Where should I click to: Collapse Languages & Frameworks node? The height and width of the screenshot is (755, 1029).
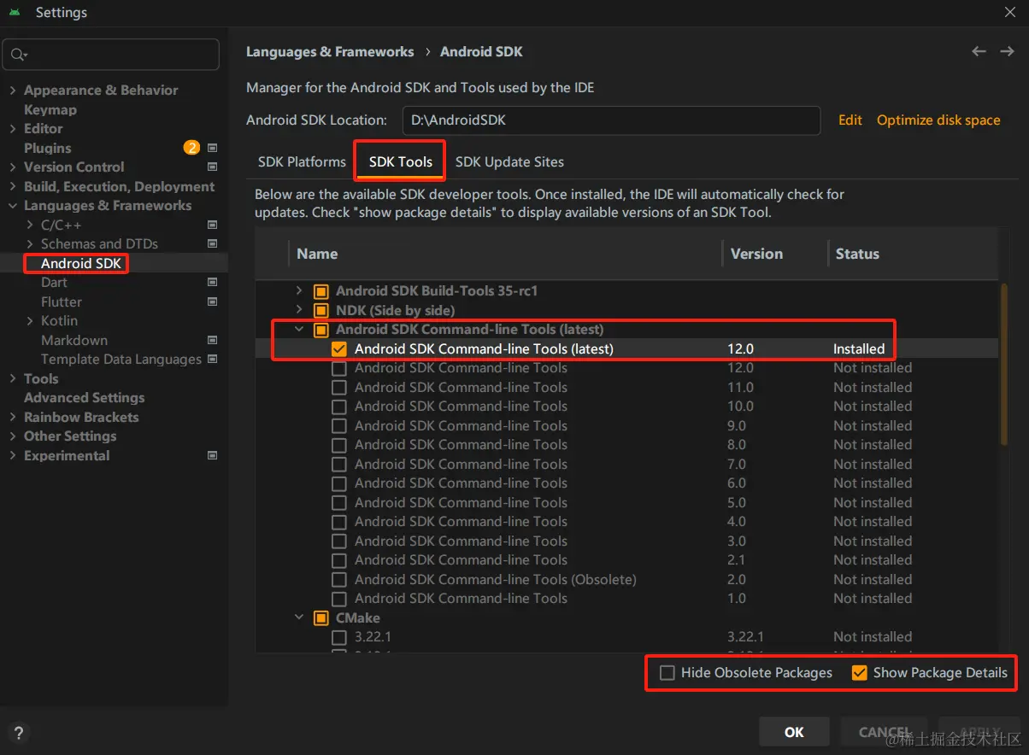click(13, 206)
